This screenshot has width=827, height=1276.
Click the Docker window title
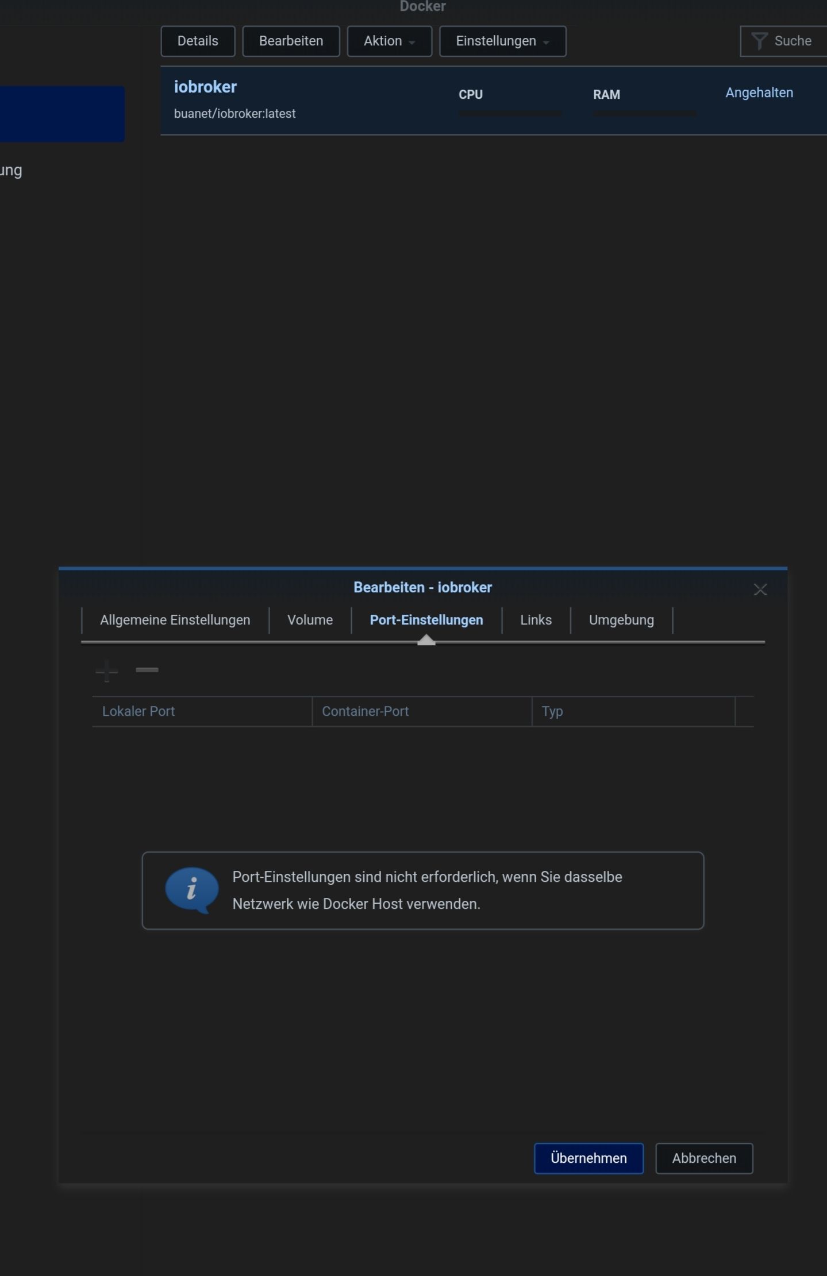coord(422,7)
